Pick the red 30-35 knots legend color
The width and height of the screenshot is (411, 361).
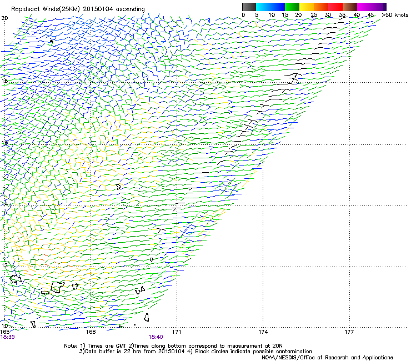pyautogui.click(x=335, y=7)
